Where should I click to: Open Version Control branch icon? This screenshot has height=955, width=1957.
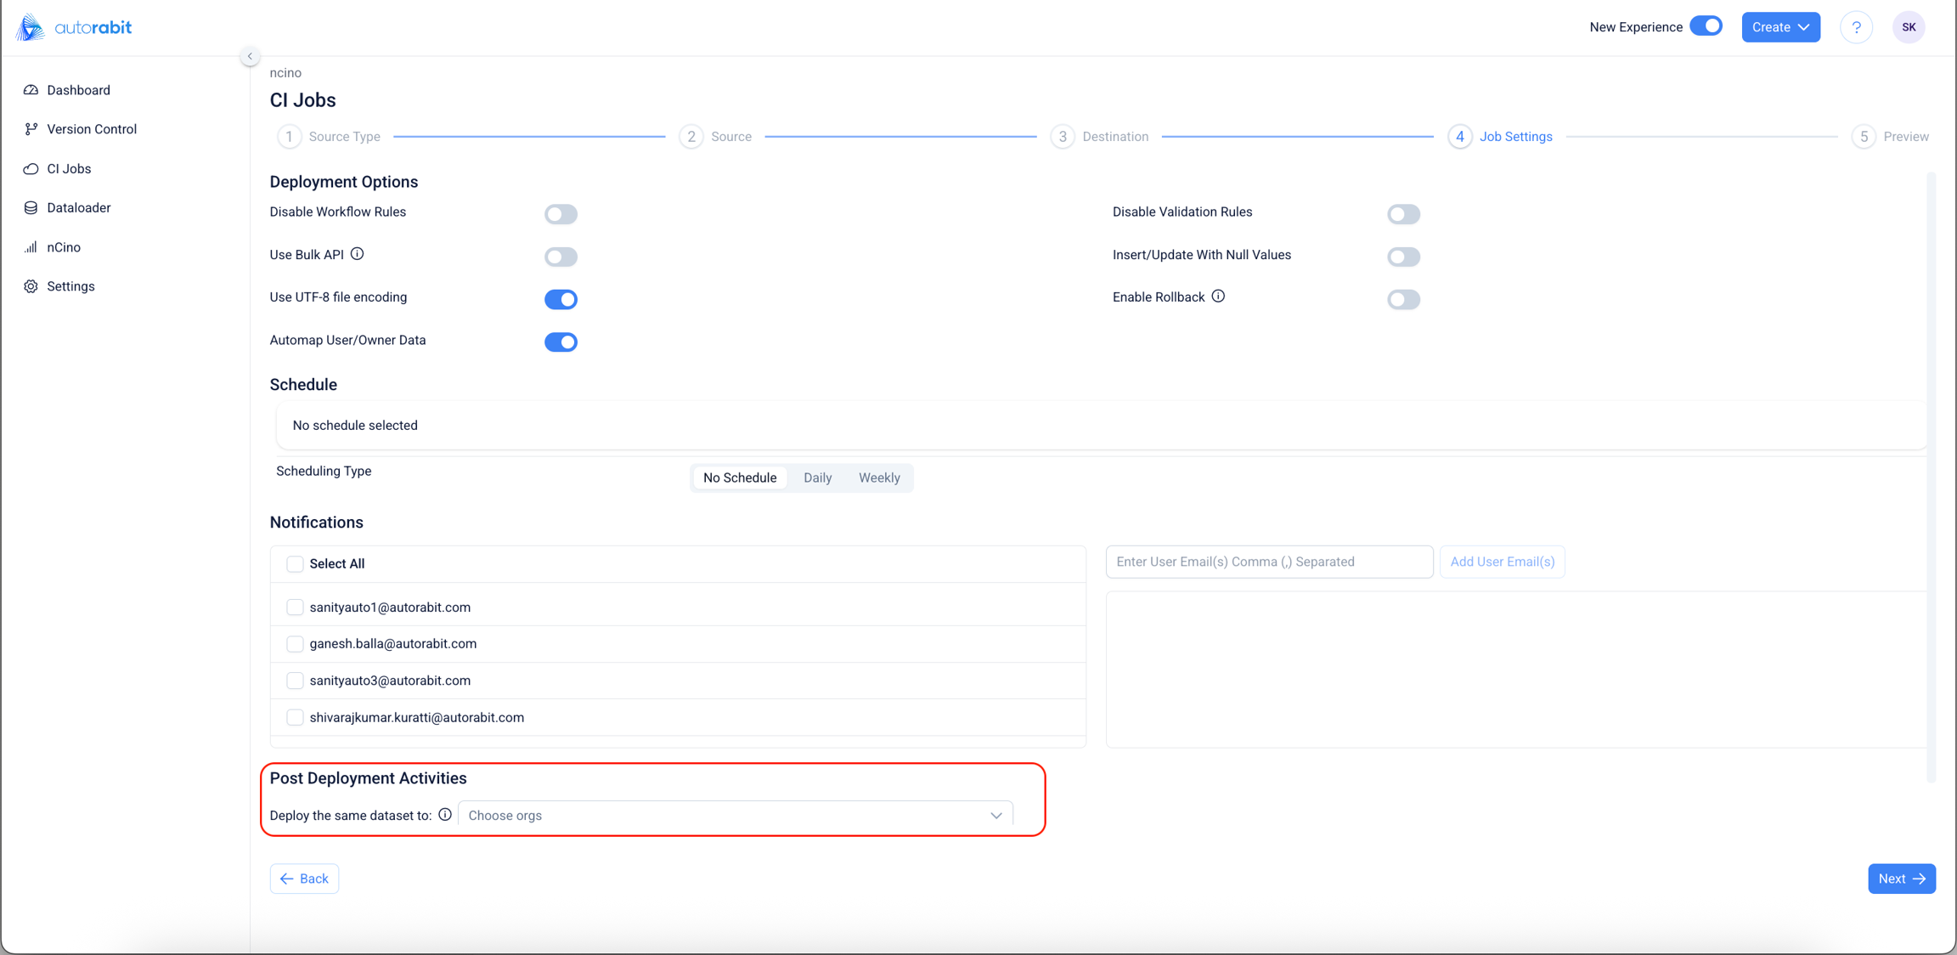(31, 129)
